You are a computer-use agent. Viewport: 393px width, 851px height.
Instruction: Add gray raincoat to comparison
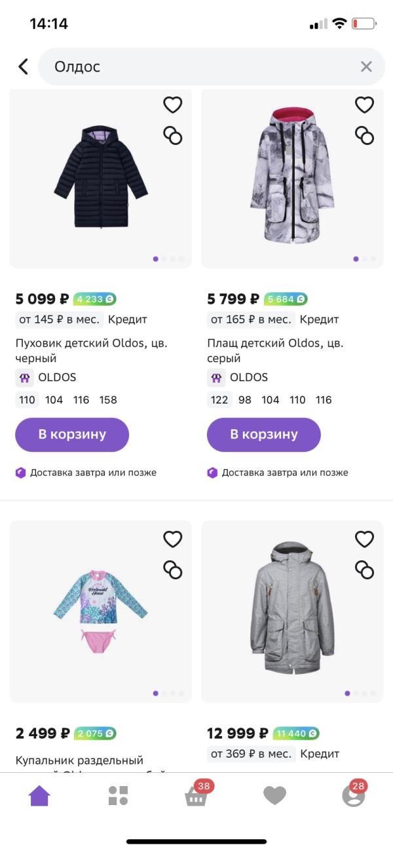pyautogui.click(x=364, y=136)
